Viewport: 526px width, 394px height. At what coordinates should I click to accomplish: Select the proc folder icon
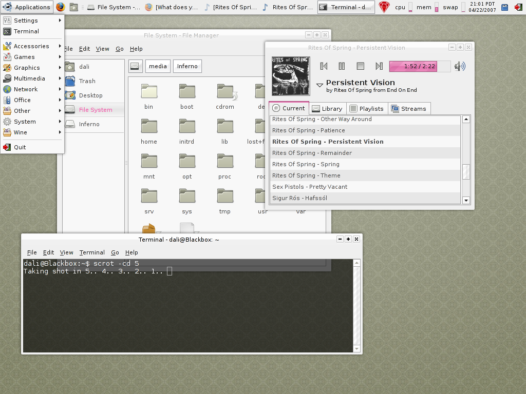point(225,162)
